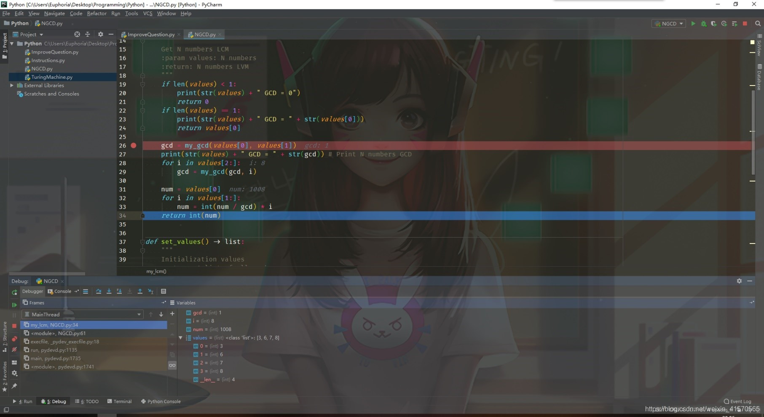Rerun NGCD in debug panel
This screenshot has width=764, height=417.
tap(14, 292)
